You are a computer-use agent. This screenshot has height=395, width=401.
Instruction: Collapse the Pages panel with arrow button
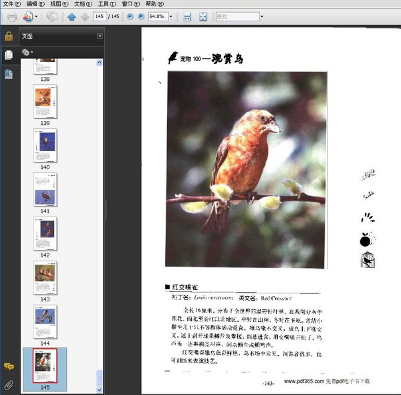tap(100, 36)
